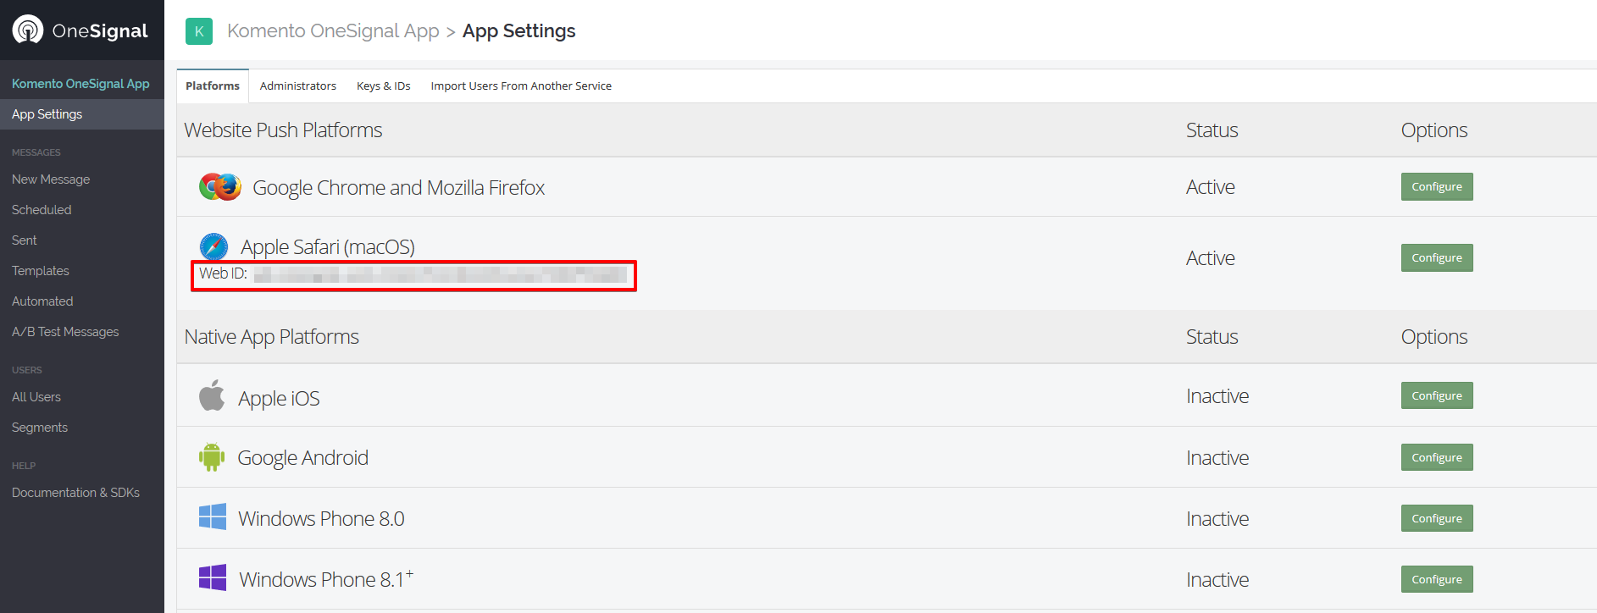Screen dimensions: 1597x613
Task: Click the Active status for Chrome and Firefox
Action: 1211,187
